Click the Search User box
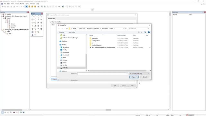 tap(139, 29)
